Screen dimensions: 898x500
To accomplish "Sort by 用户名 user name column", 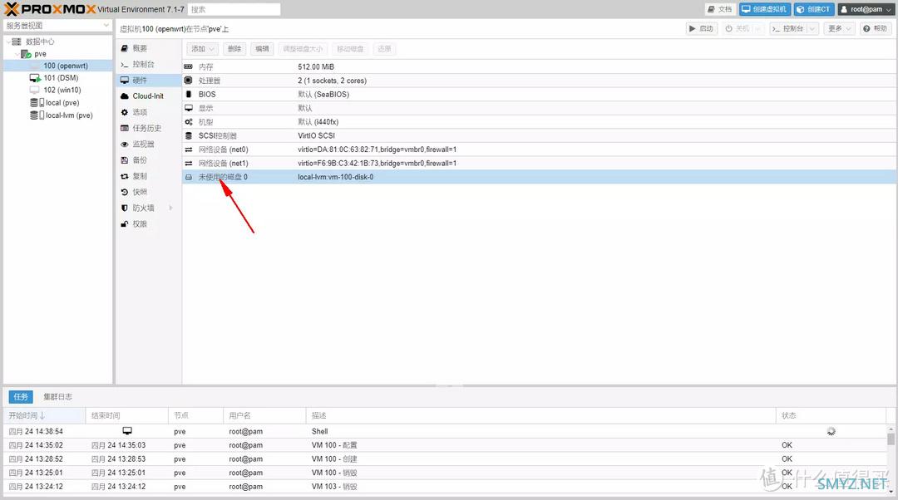I will pyautogui.click(x=264, y=415).
